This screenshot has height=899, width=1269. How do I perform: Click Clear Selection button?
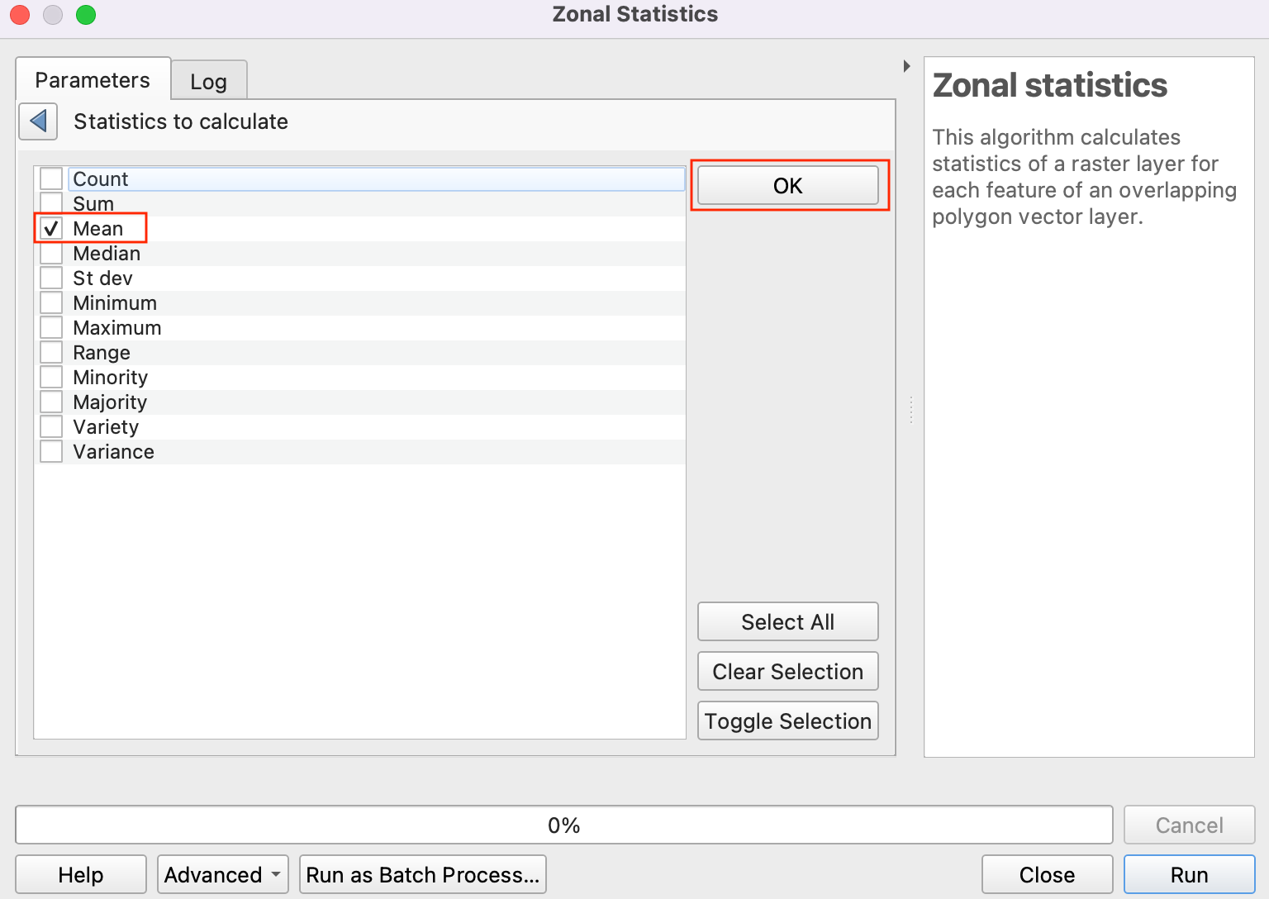coord(787,671)
